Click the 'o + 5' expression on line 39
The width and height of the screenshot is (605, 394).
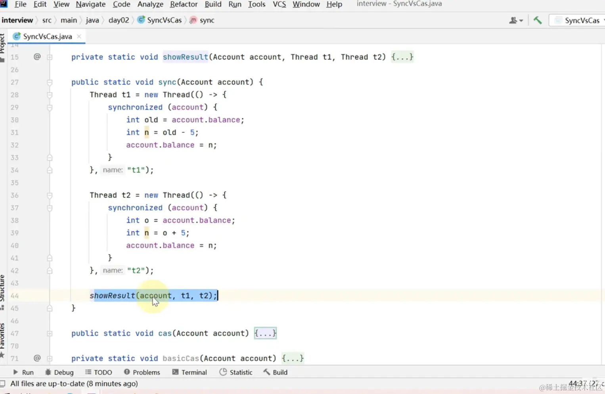tap(174, 233)
